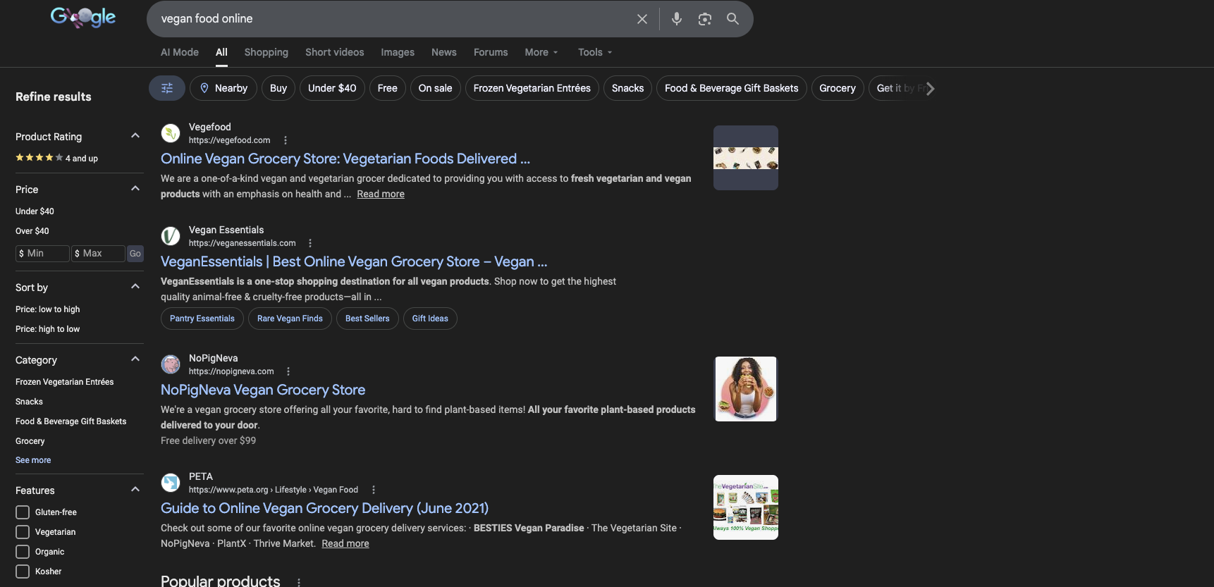The image size is (1214, 587).
Task: Open the NoPigNeva Vegan Grocery Store link
Action: tap(263, 390)
